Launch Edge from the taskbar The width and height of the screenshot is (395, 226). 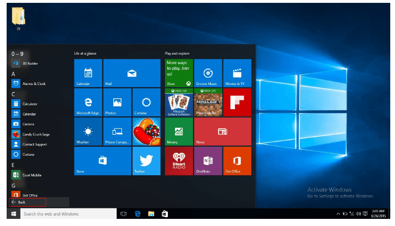pos(138,214)
